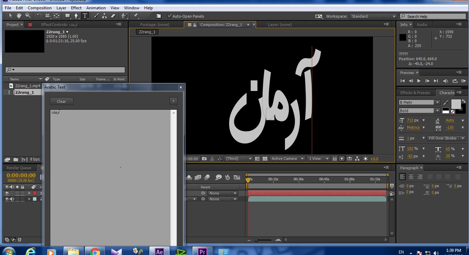
Task: Select the Unified Camera tool
Action: click(x=48, y=16)
